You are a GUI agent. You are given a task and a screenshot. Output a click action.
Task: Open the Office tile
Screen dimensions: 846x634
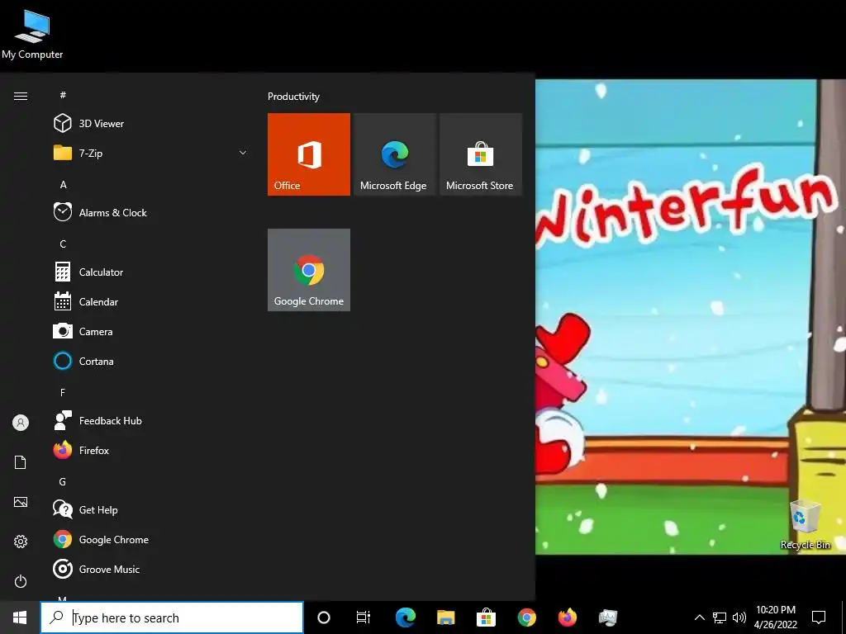[309, 154]
